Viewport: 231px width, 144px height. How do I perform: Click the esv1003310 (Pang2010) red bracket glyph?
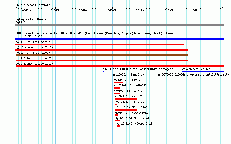pos(120,77)
